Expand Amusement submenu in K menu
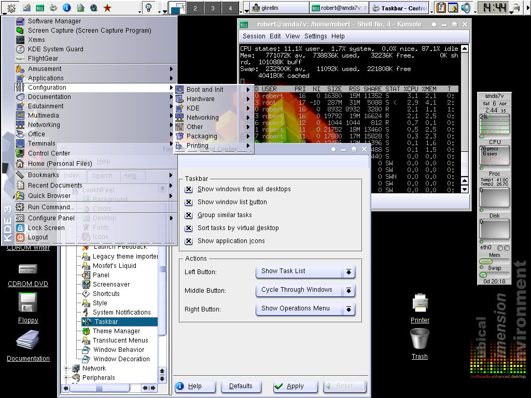Image resolution: width=531 pixels, height=398 pixels. (95, 69)
